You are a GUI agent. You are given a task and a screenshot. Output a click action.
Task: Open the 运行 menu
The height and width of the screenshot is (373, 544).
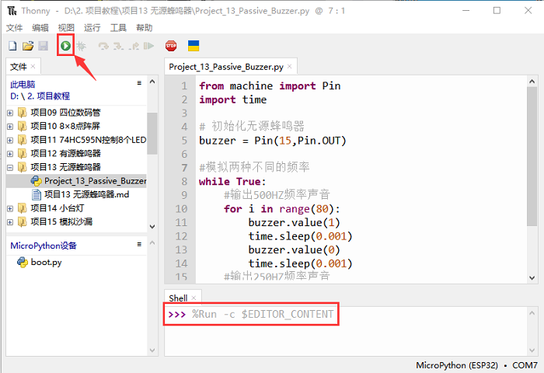coord(92,27)
